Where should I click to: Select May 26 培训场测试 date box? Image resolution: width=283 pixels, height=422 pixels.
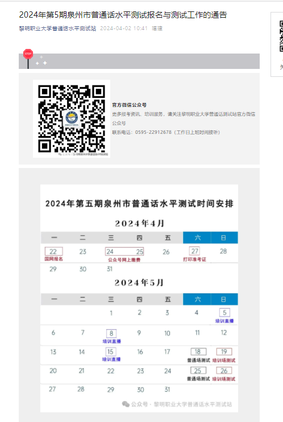click(224, 371)
